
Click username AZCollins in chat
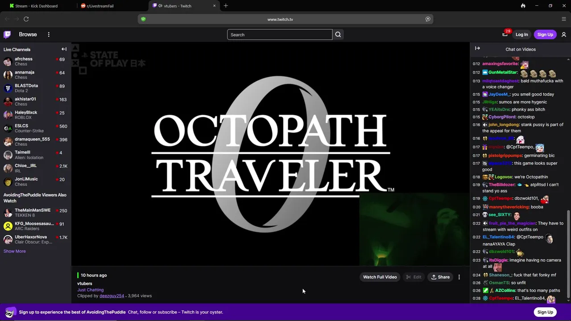click(505, 290)
